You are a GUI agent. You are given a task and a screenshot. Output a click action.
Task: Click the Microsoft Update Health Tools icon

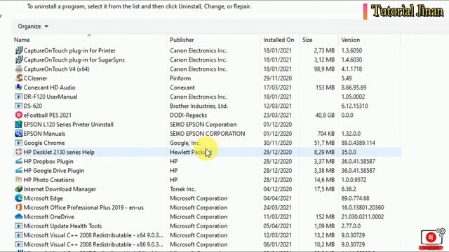[x=19, y=225]
